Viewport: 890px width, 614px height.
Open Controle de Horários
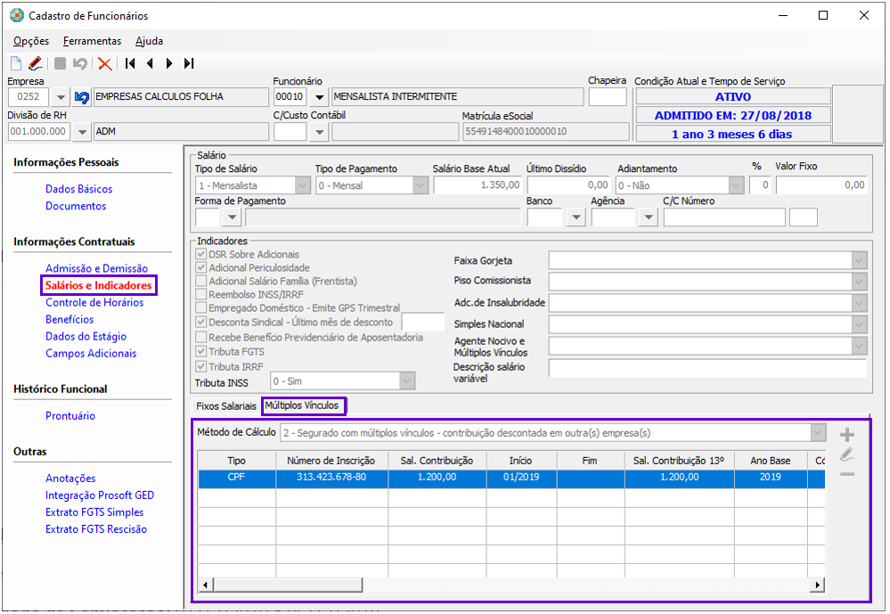click(x=94, y=303)
